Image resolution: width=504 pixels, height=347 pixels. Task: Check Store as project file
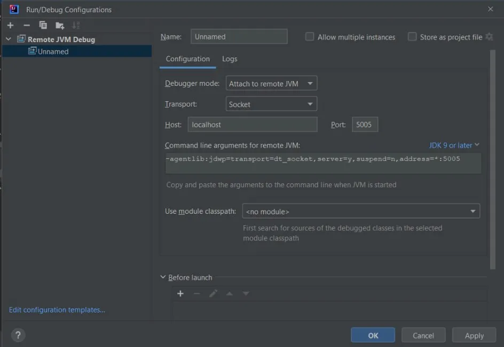tap(412, 36)
